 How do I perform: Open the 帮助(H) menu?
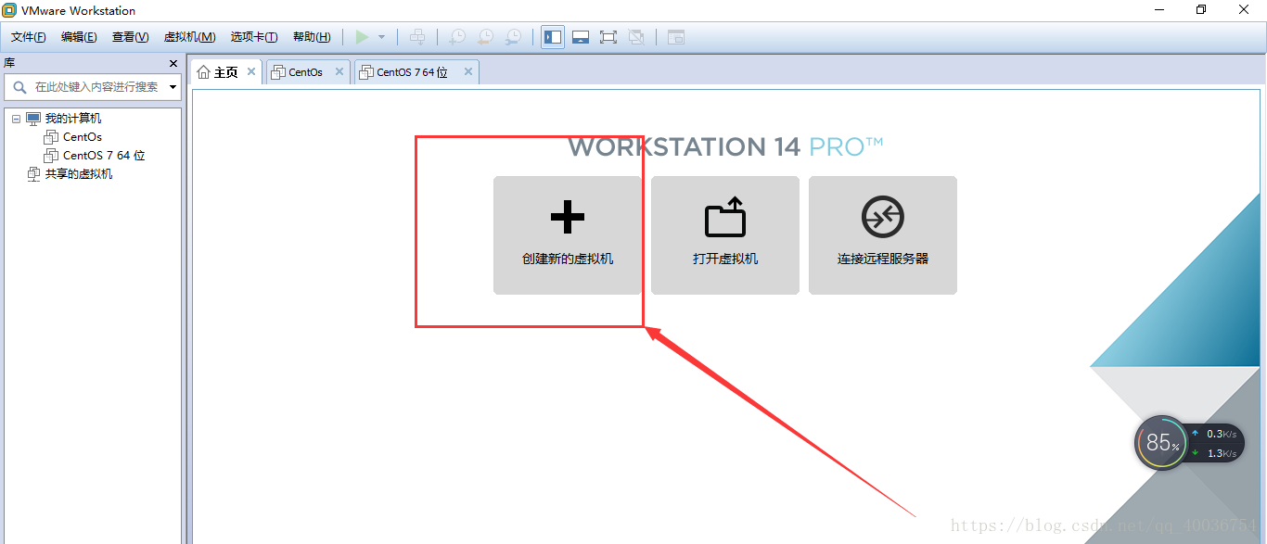point(312,37)
